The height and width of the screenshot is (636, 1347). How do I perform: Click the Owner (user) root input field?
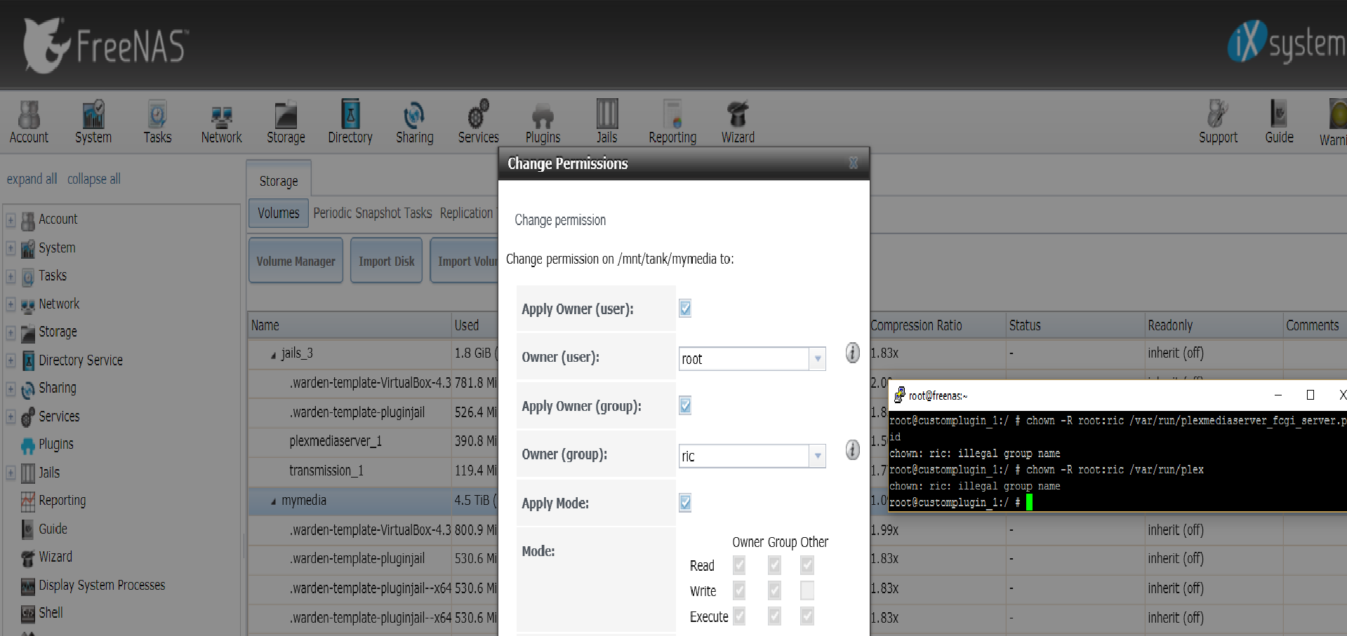tap(744, 359)
